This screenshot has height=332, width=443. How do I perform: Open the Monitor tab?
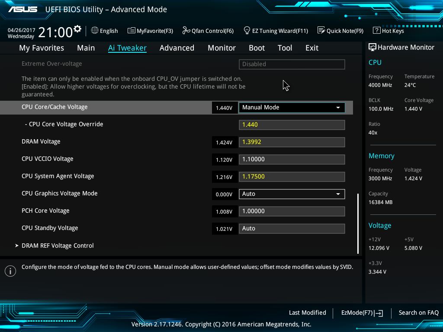[221, 48]
